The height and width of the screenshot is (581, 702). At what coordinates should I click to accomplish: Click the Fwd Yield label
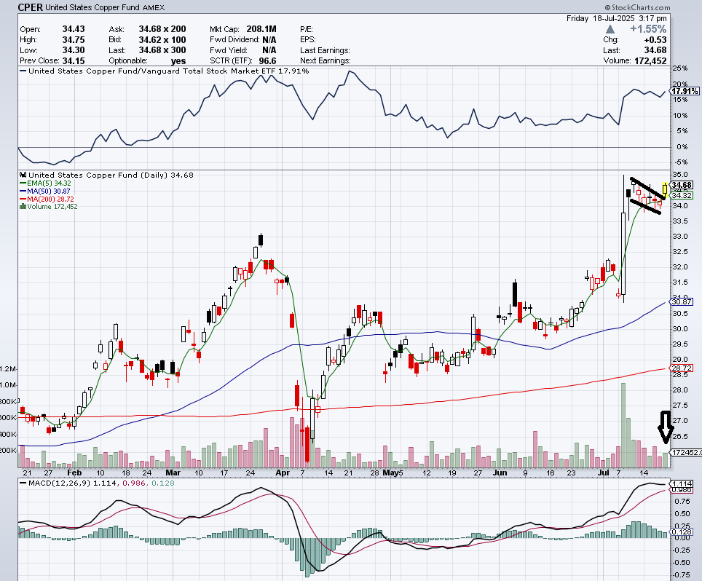tap(227, 50)
